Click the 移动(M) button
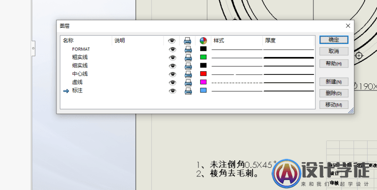This screenshot has height=190, width=377. pyautogui.click(x=334, y=105)
